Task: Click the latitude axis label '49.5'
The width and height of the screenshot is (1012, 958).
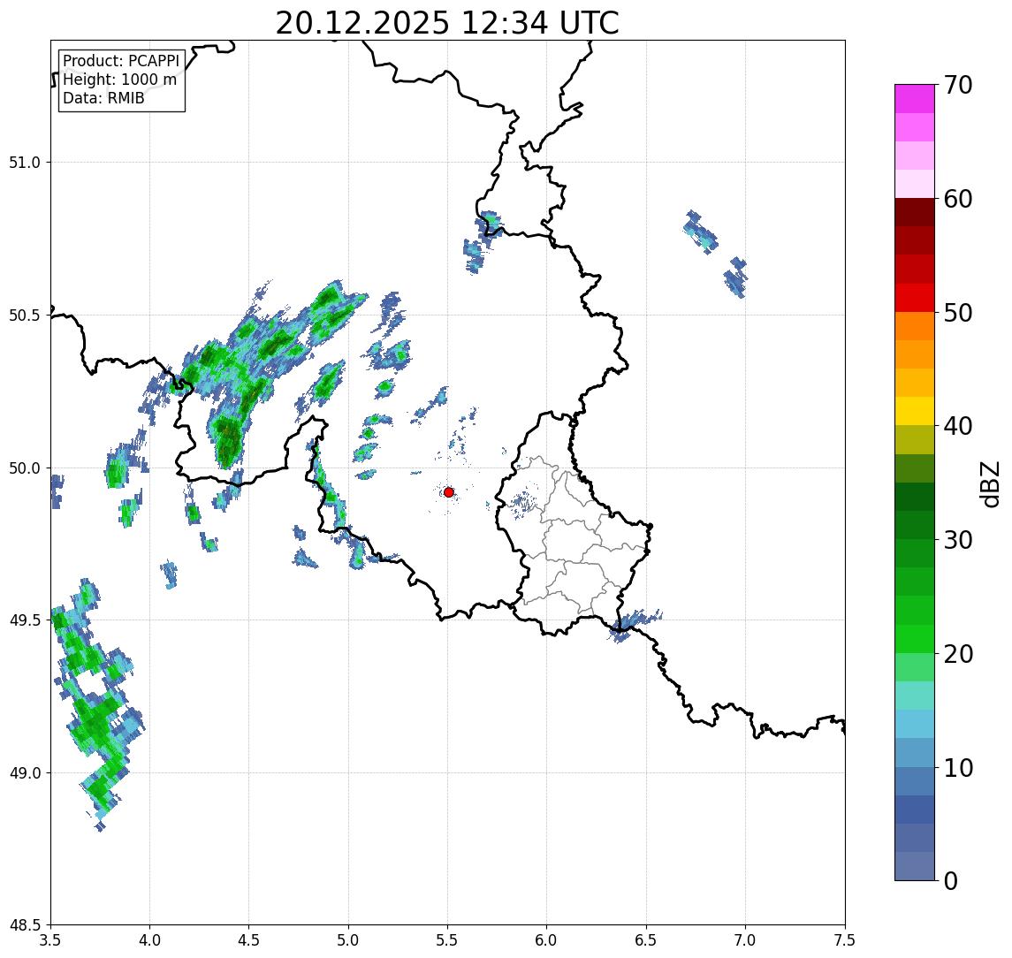Action: tap(25, 620)
